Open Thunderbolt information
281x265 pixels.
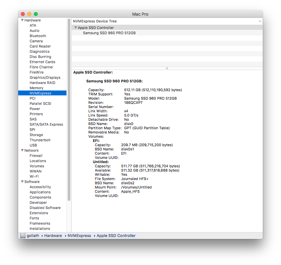[x=40, y=140]
